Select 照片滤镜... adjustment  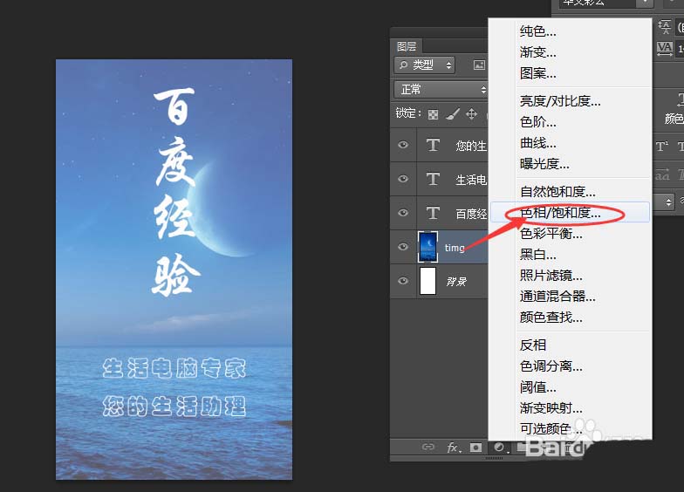[x=551, y=276]
